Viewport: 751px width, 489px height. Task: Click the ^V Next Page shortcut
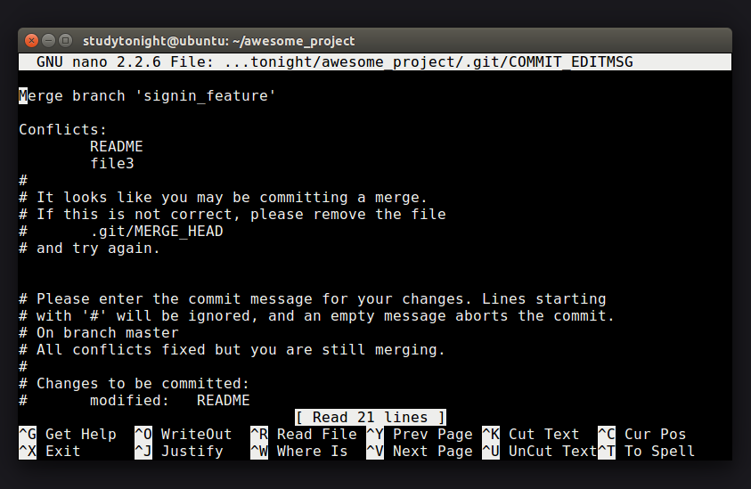(420, 452)
